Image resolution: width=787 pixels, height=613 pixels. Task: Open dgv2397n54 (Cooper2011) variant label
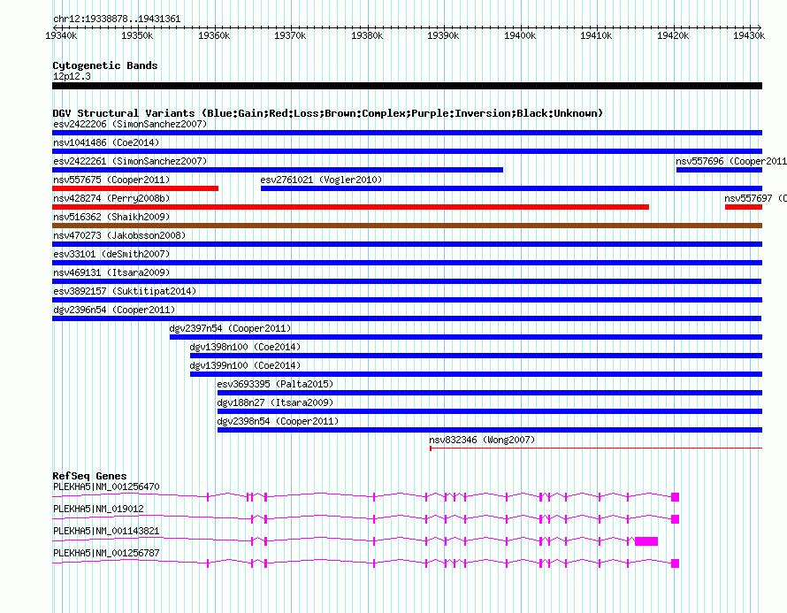coord(230,328)
